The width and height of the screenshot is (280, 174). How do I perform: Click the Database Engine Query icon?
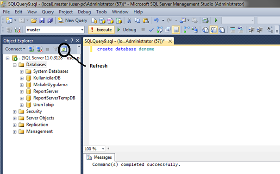click(x=94, y=20)
